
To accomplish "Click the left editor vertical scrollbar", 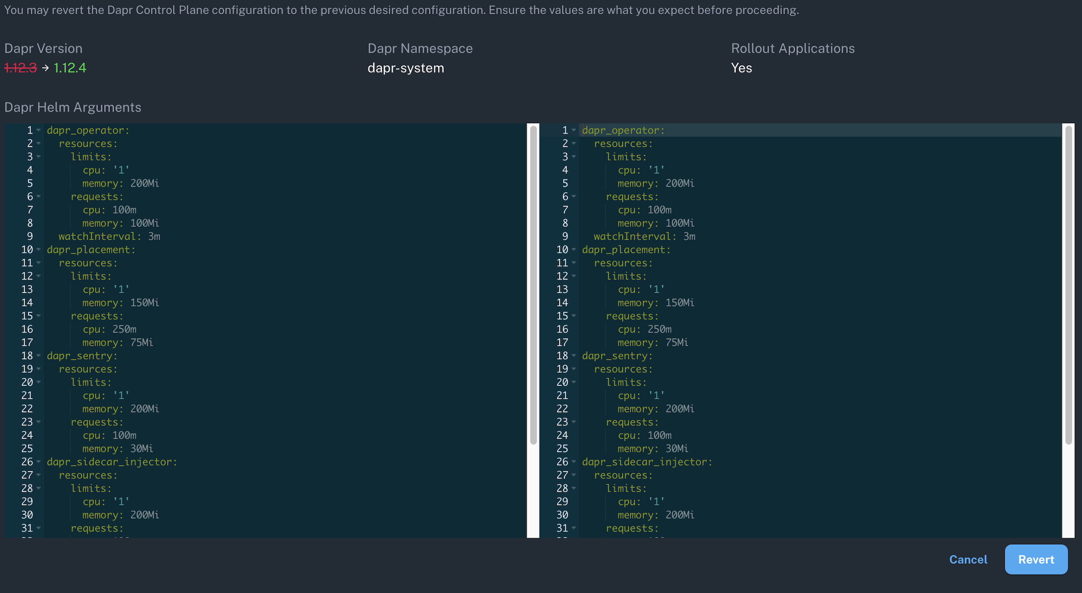I will pyautogui.click(x=533, y=286).
